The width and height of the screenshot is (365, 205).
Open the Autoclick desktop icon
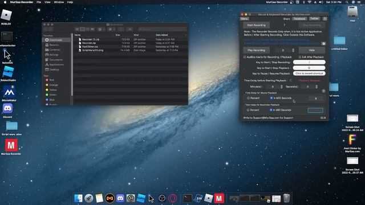(7, 55)
